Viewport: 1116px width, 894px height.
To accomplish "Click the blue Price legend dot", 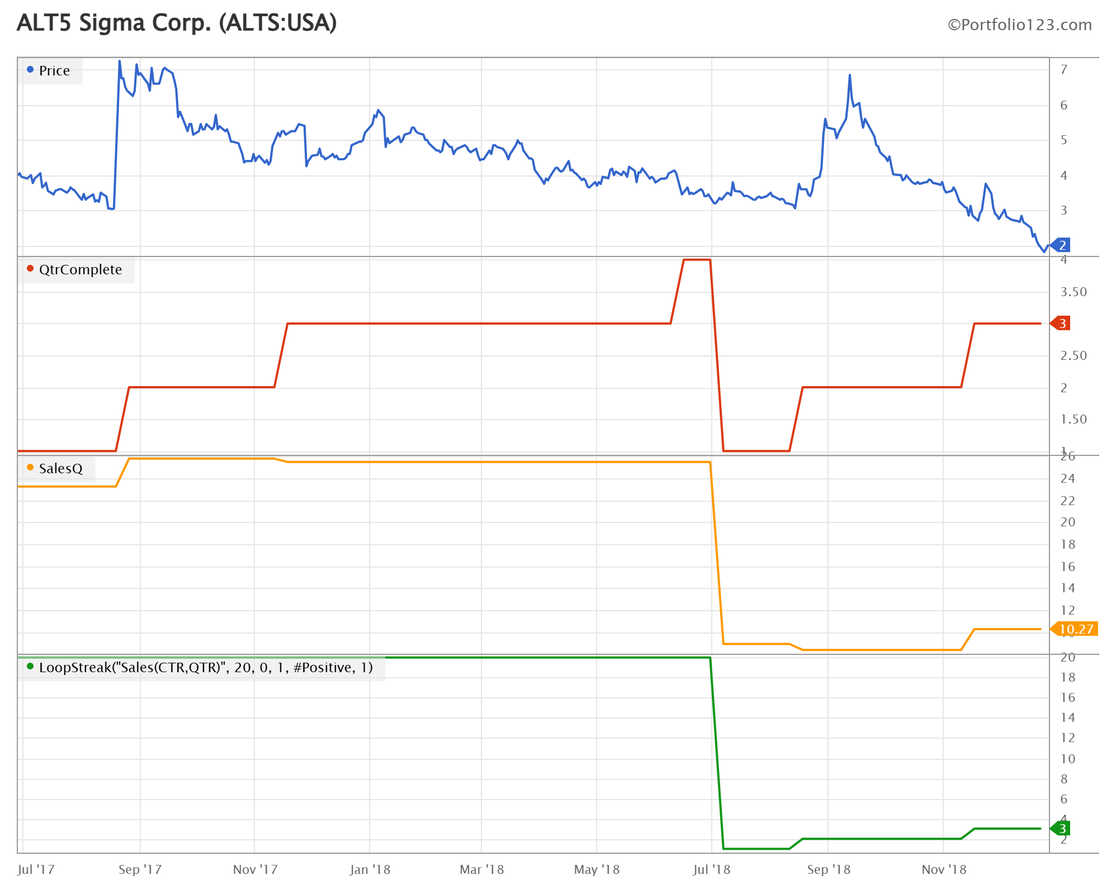I will point(30,70).
